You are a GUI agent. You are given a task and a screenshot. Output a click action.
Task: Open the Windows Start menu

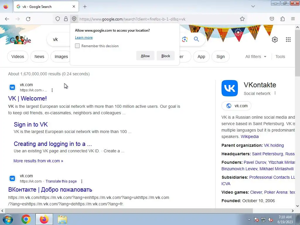pos(8,219)
